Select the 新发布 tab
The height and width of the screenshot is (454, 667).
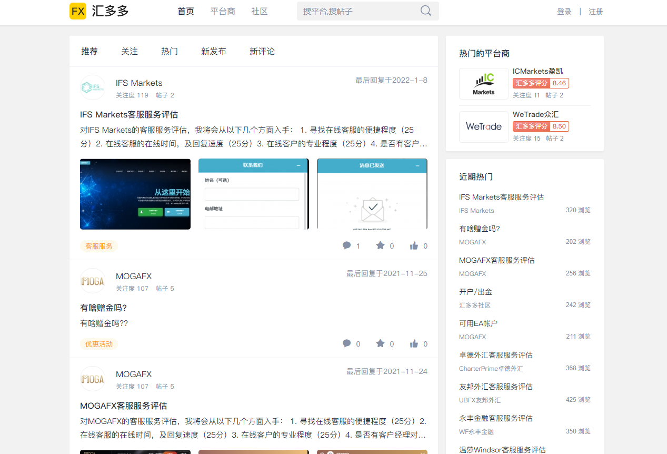click(x=213, y=51)
